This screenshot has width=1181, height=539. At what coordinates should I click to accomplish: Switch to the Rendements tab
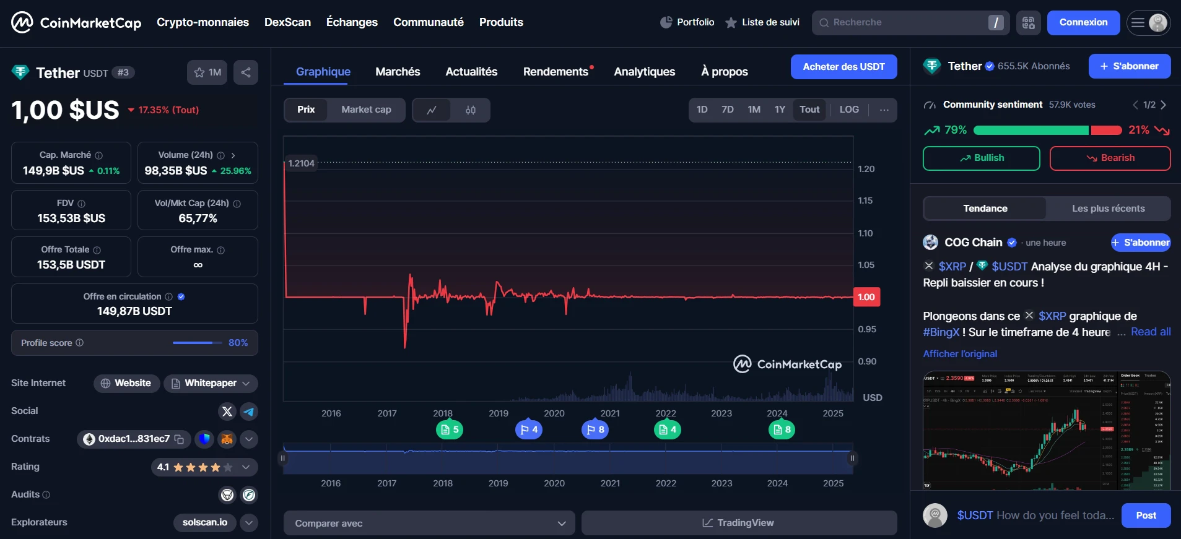(x=556, y=72)
